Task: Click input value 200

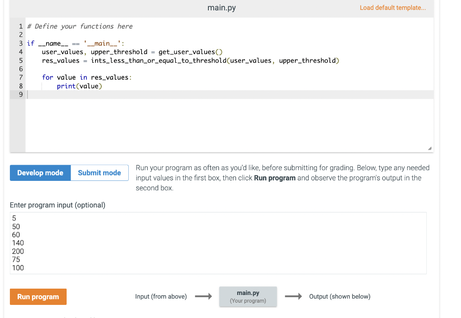Action: coord(18,251)
